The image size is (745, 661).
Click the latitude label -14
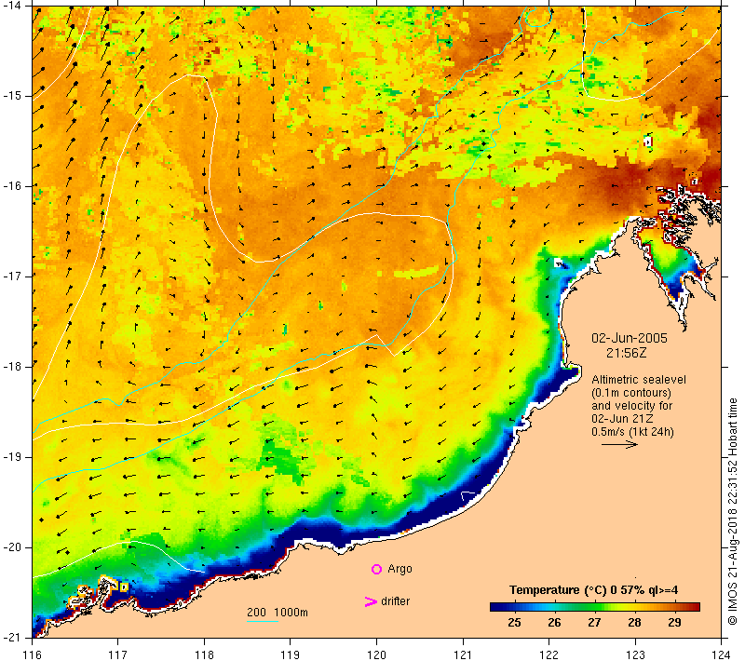(12, 6)
